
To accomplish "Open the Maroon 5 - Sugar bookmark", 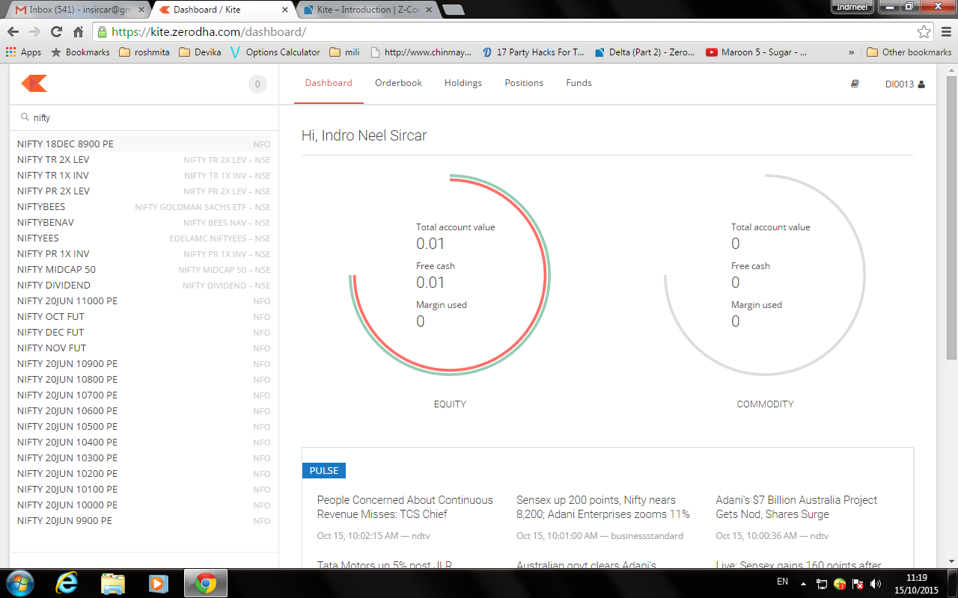I will coord(756,52).
